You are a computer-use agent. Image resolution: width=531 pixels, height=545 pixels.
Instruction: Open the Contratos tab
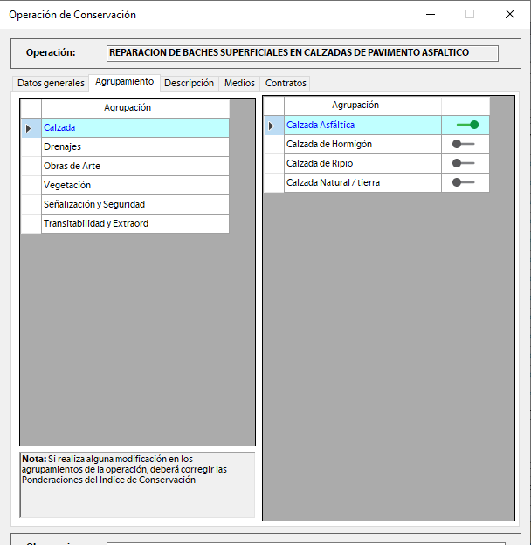coord(286,83)
